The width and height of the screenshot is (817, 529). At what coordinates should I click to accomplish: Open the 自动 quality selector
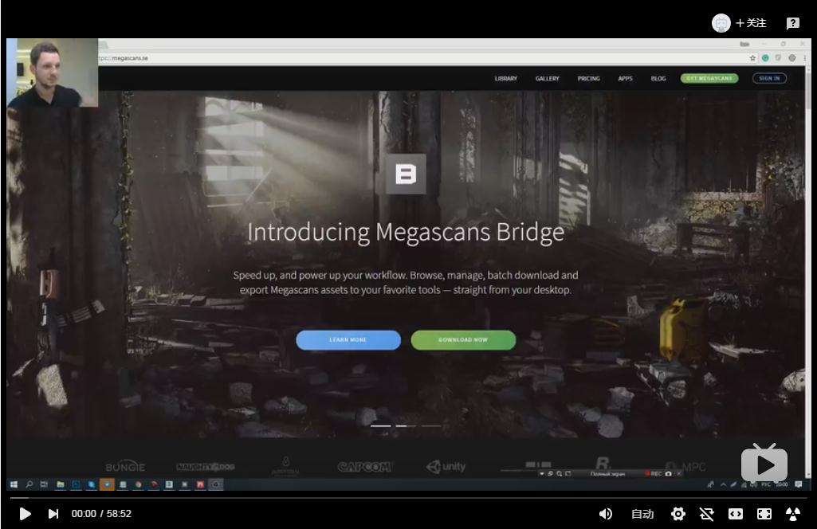click(642, 514)
